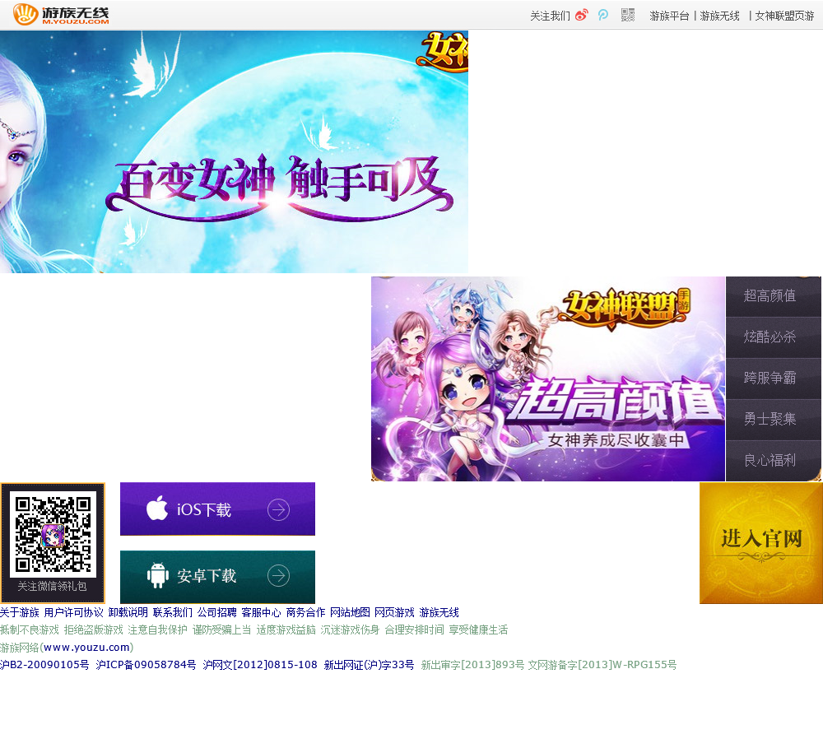Image resolution: width=823 pixels, height=748 pixels.
Task: Open 游族无线 link in header
Action: click(719, 16)
